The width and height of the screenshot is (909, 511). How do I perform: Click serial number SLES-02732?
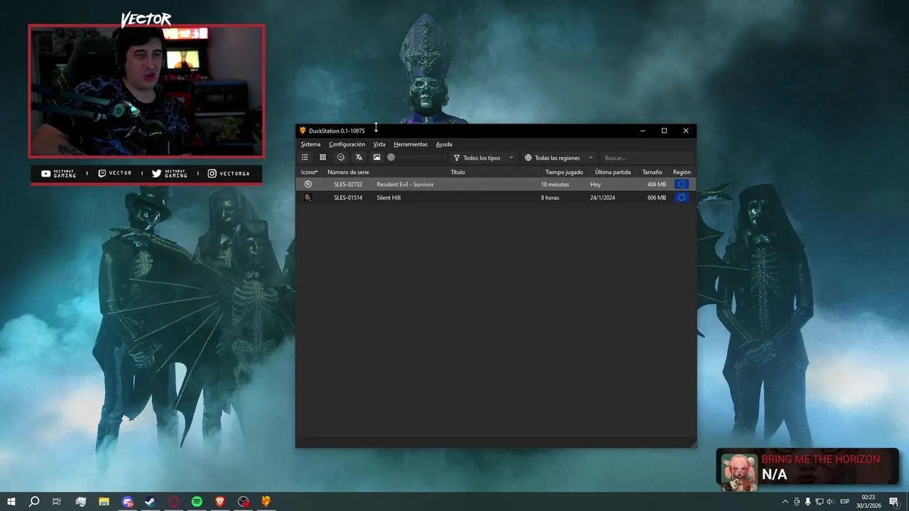pos(348,185)
